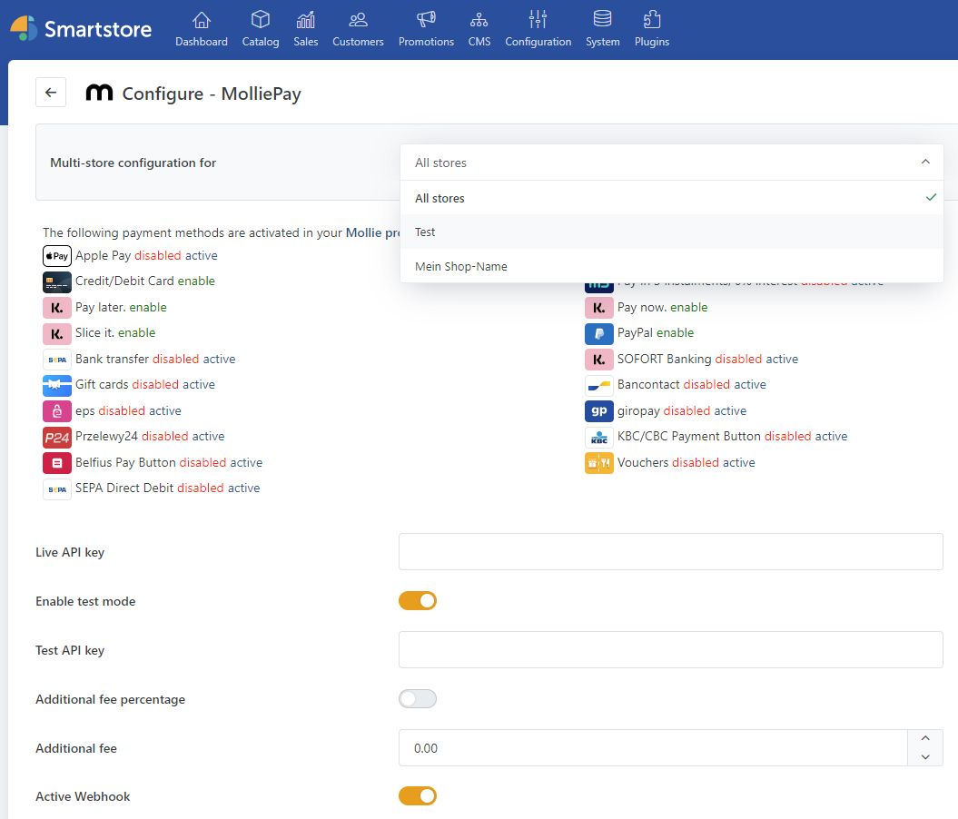Click the Apple Pay icon
The width and height of the screenshot is (958, 819).
pos(56,256)
